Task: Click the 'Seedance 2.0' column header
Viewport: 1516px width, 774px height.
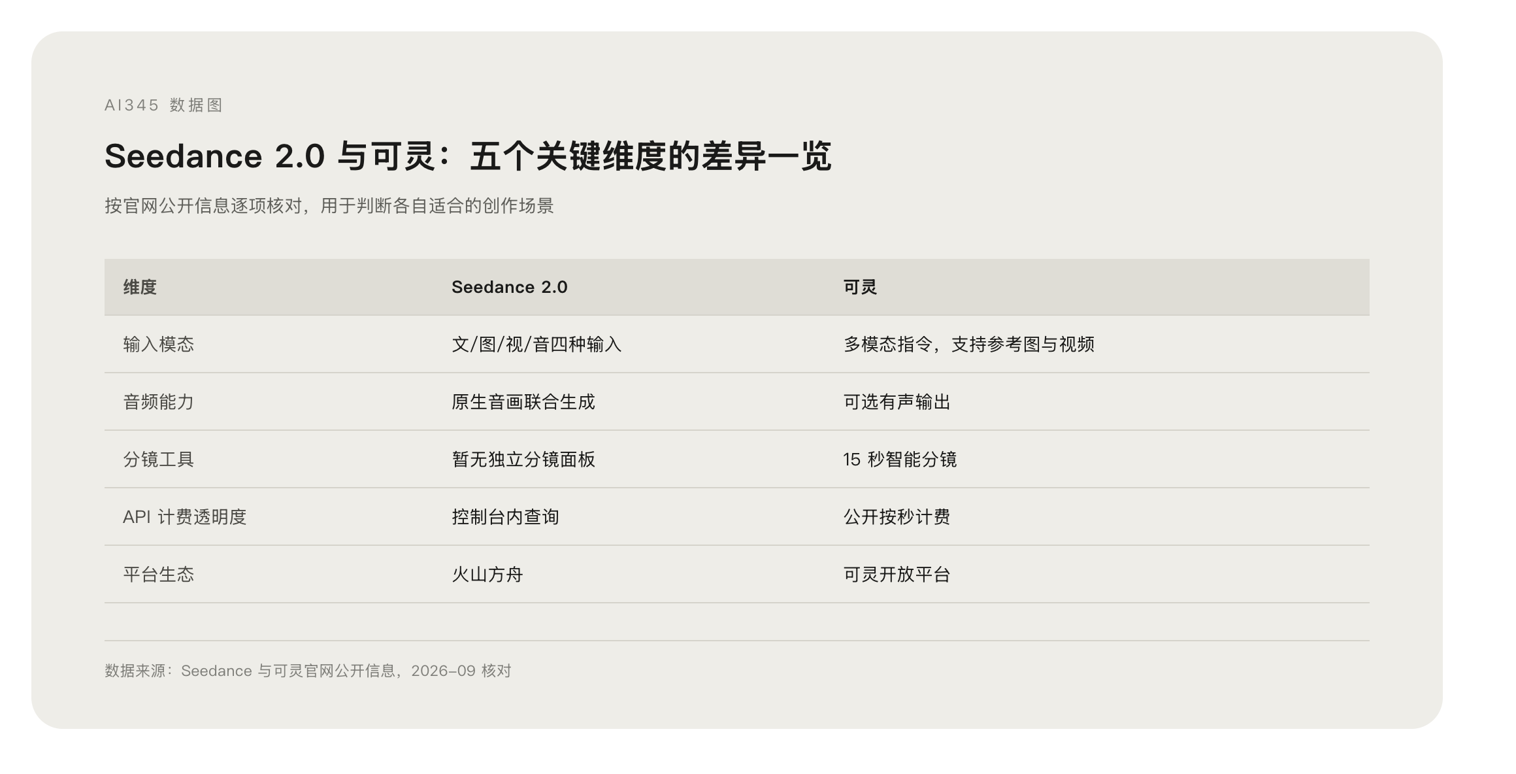Action: pyautogui.click(x=510, y=287)
